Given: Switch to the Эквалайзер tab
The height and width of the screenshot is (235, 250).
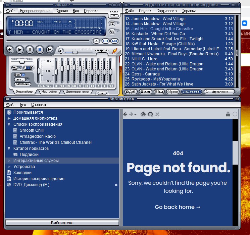Looking at the screenshot, I should point(24,92).
